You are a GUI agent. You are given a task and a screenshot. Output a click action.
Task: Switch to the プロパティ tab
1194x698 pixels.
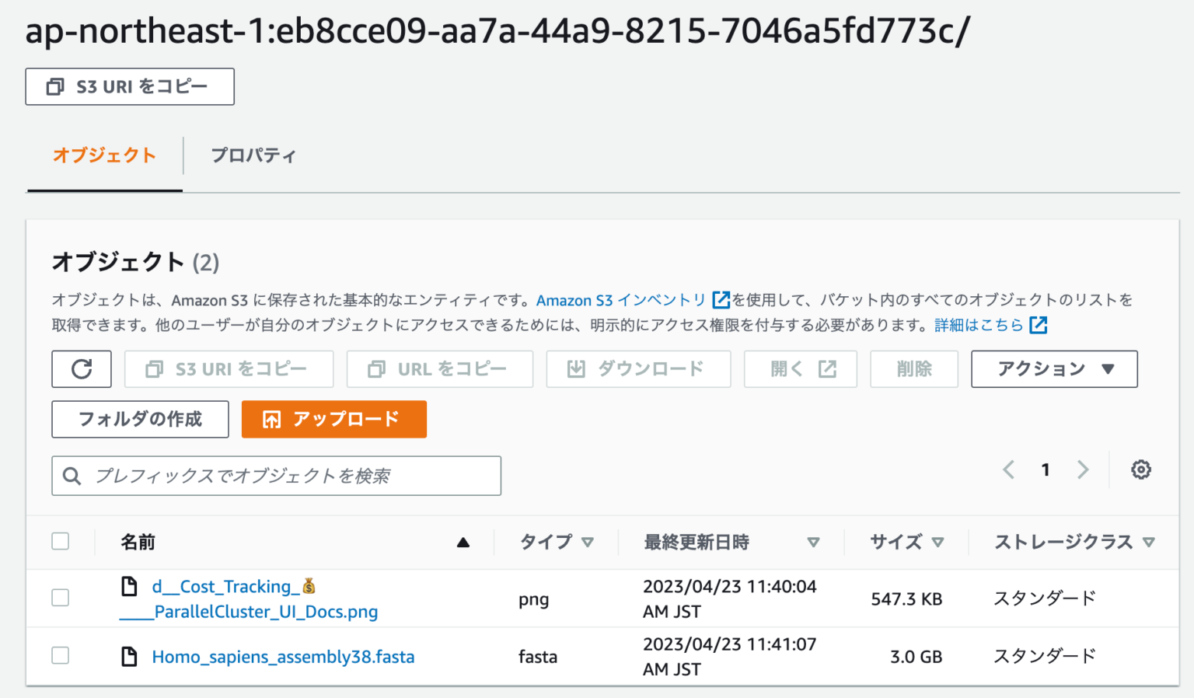(x=253, y=155)
